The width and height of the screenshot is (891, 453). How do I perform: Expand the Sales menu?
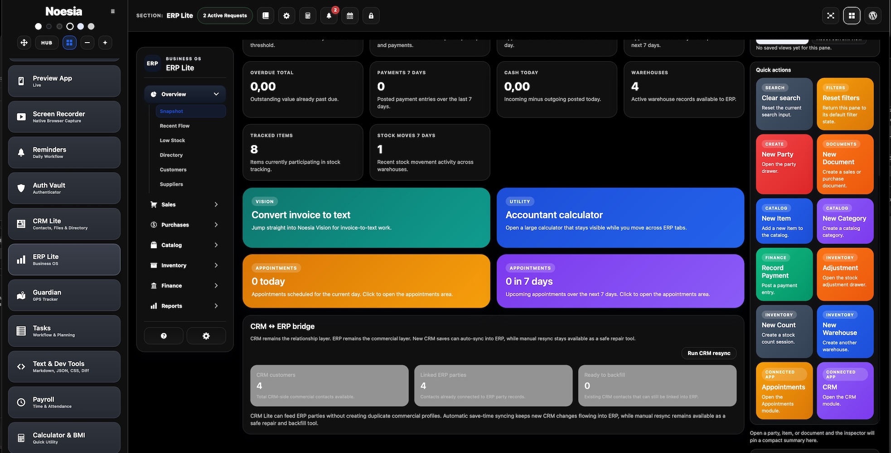coord(185,204)
